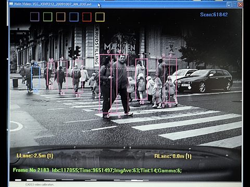Click the purple square indicator box
Viewport: 250px width, 187px height.
coord(34,17)
